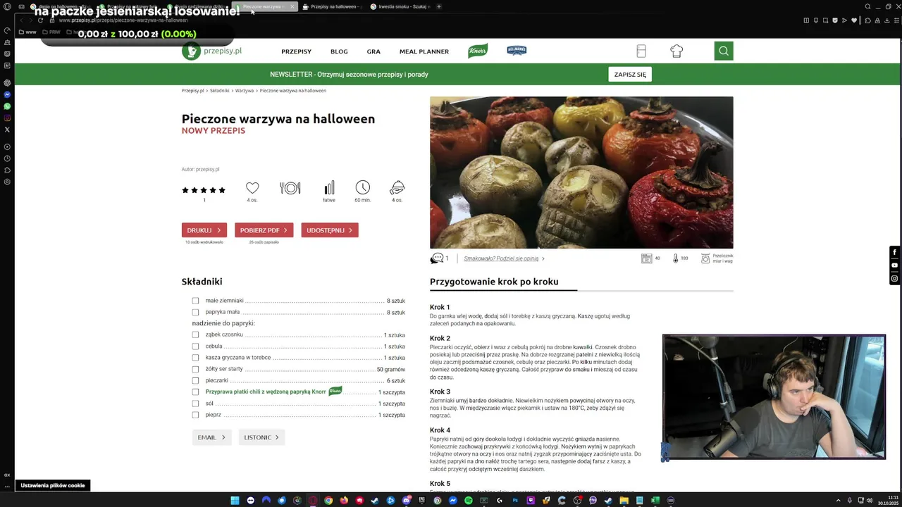Click the comments speech bubble icon
The height and width of the screenshot is (507, 902).
[x=437, y=258]
